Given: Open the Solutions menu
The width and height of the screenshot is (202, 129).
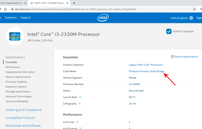Looking at the screenshot, I should [11, 17].
